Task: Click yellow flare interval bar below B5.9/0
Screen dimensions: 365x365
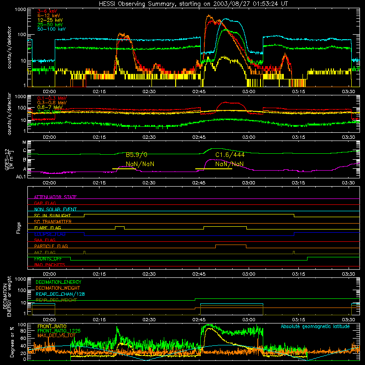Action: (124, 169)
